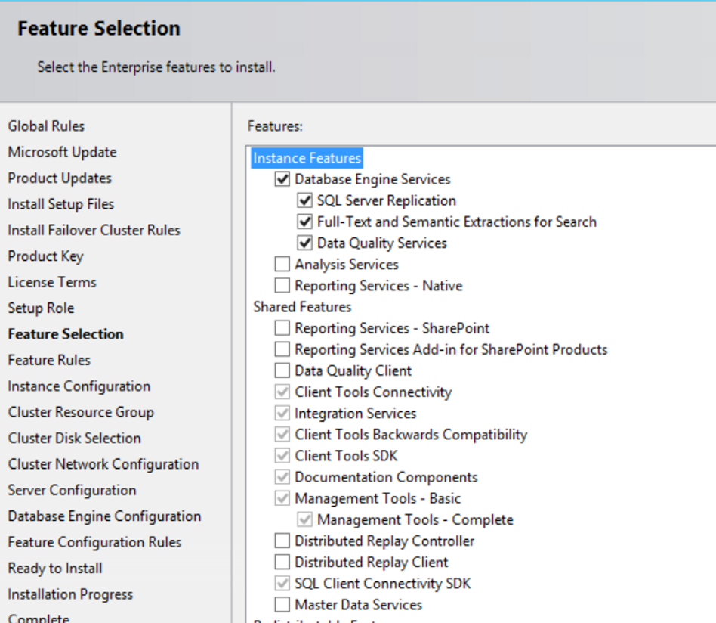This screenshot has height=623, width=716.
Task: Click bold Feature Selection sidebar step
Action: (x=66, y=334)
